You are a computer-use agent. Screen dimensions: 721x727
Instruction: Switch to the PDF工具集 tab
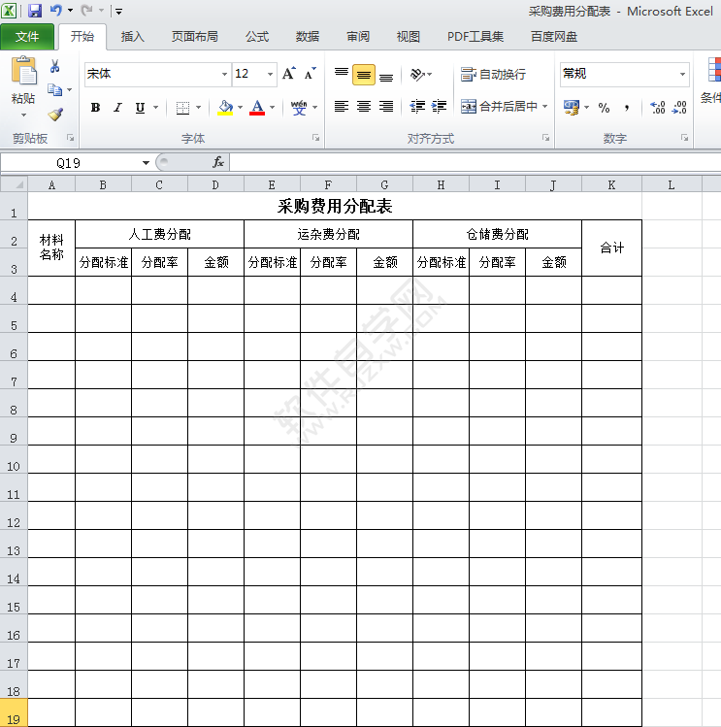[475, 37]
